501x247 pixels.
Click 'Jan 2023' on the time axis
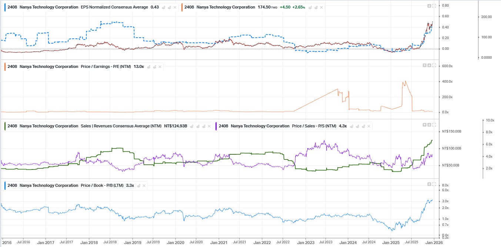pos(306,243)
